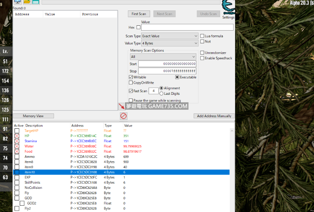Enable the Hex checkbox
This screenshot has width=314, height=212.
pyautogui.click(x=139, y=27)
